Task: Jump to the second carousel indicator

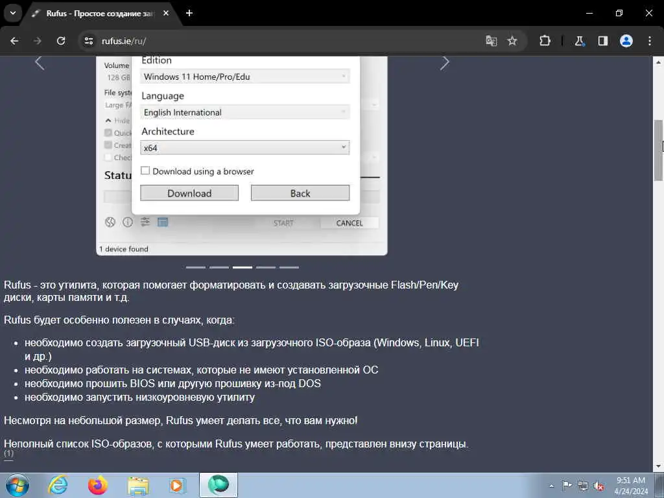Action: pos(219,267)
